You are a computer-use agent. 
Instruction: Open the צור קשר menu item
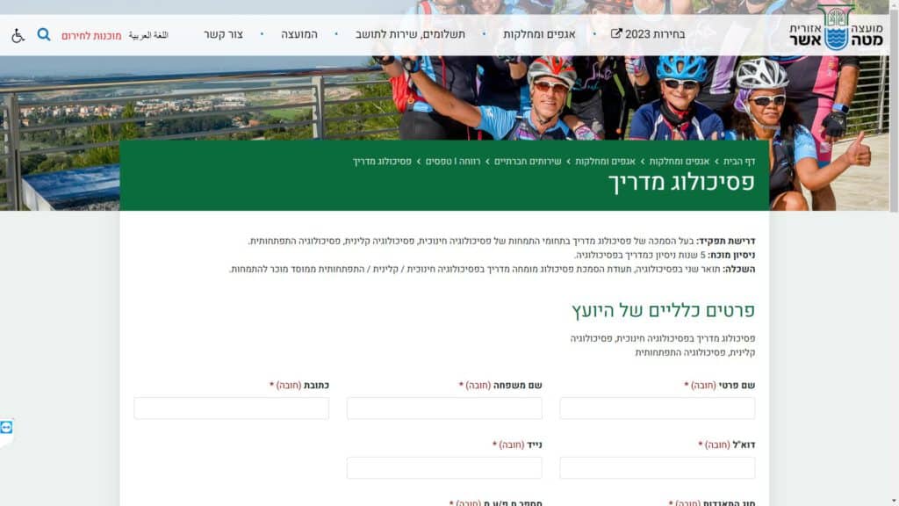pyautogui.click(x=223, y=34)
